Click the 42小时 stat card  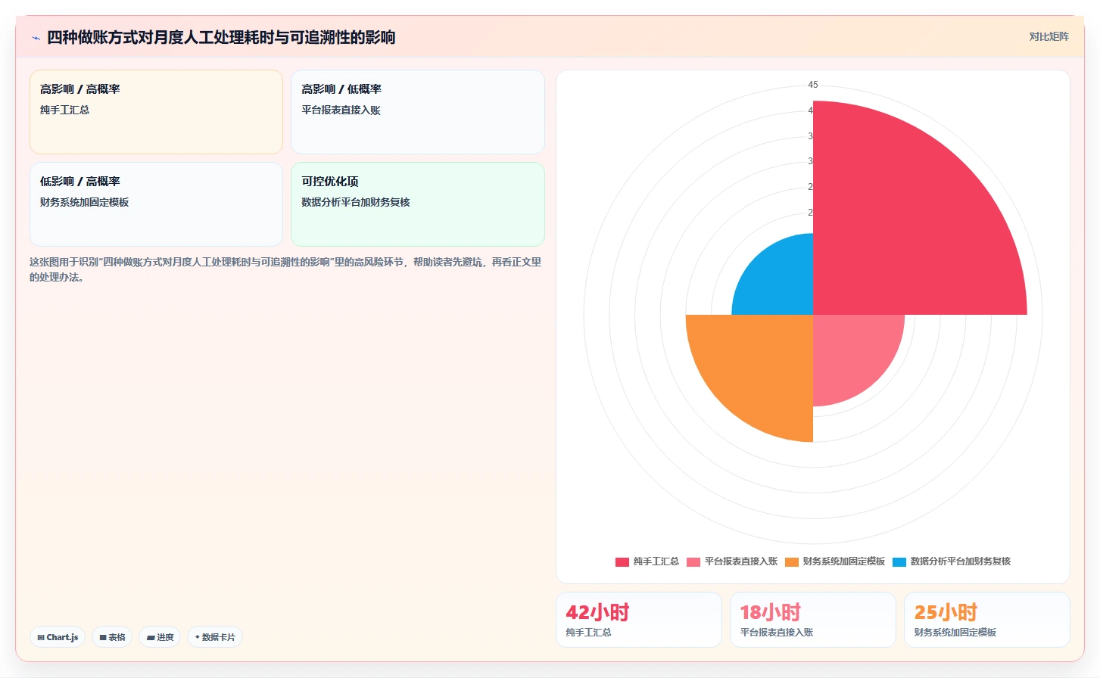[639, 620]
